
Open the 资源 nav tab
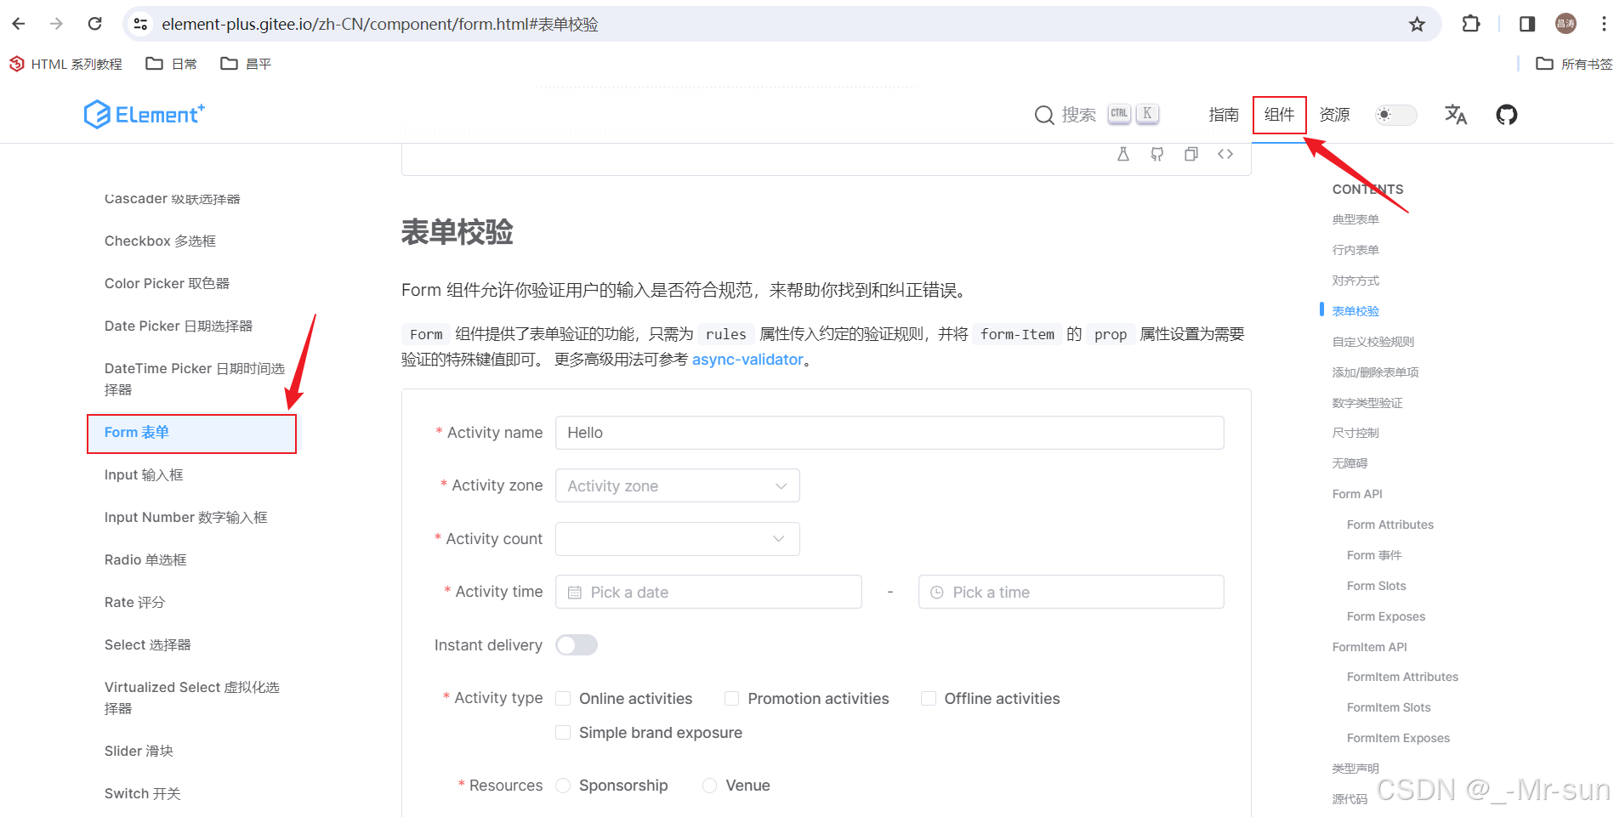coord(1334,115)
